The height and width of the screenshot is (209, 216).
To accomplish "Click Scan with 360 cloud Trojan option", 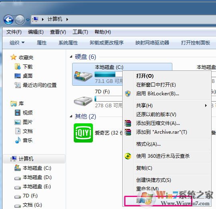I will [x=163, y=156].
